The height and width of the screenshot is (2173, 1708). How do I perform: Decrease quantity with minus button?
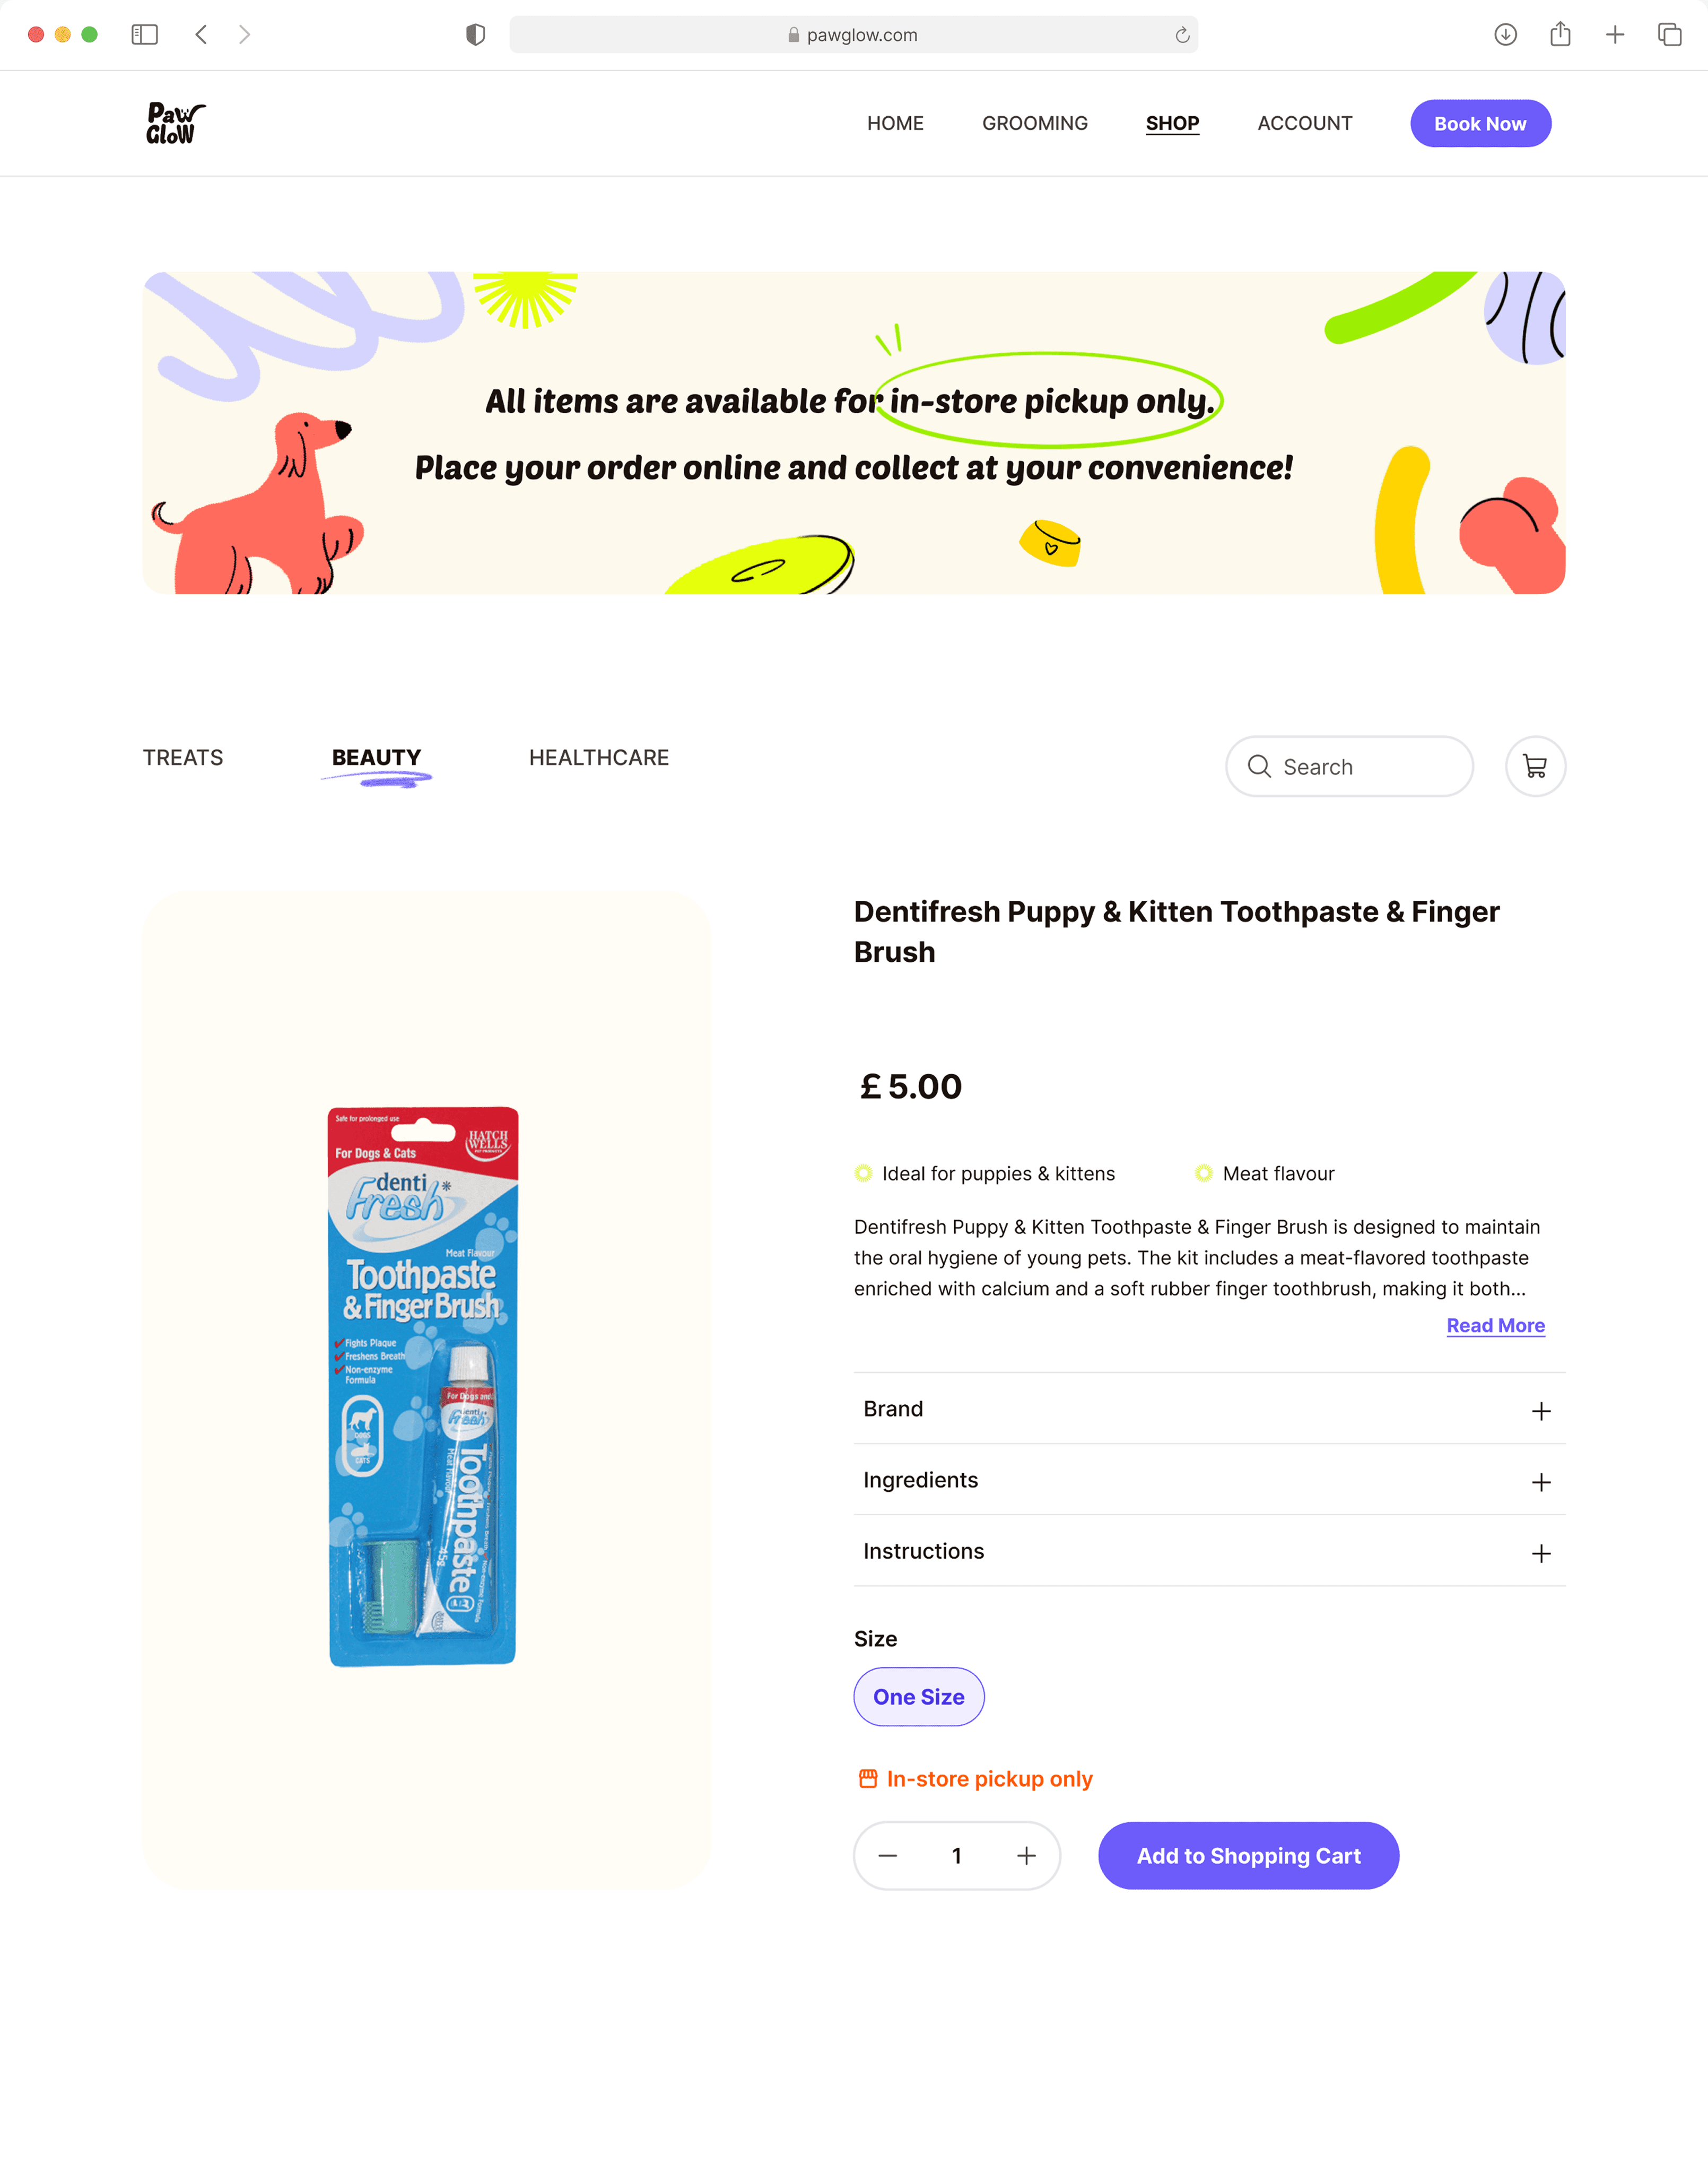pyautogui.click(x=888, y=1855)
